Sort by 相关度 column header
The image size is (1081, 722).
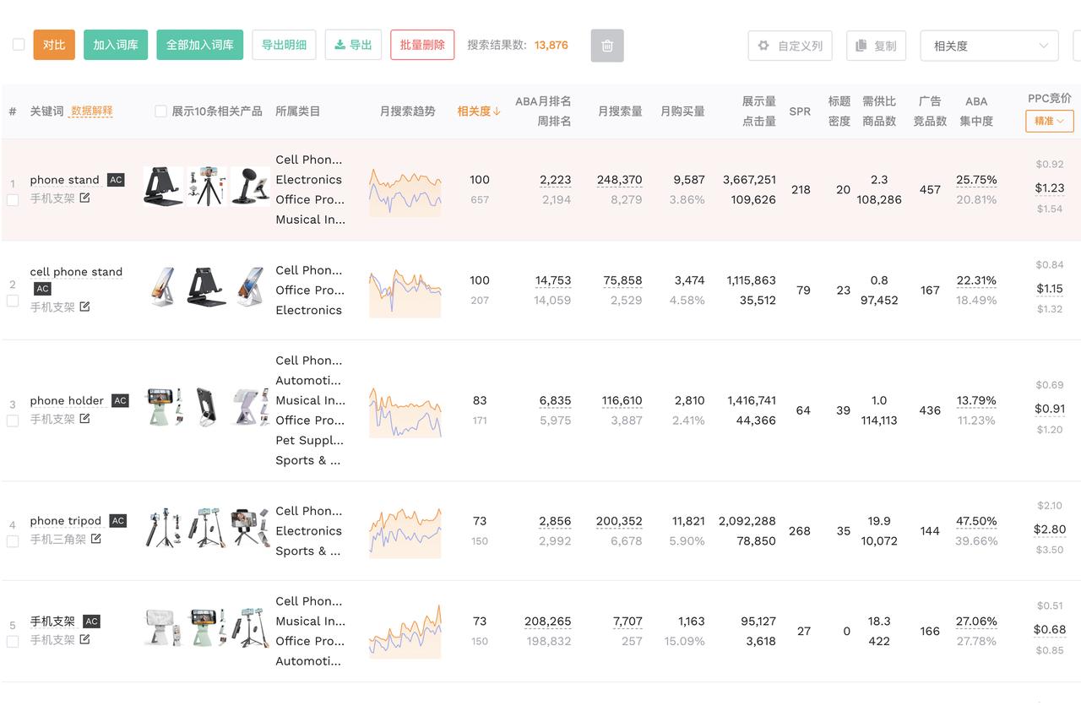pos(478,111)
